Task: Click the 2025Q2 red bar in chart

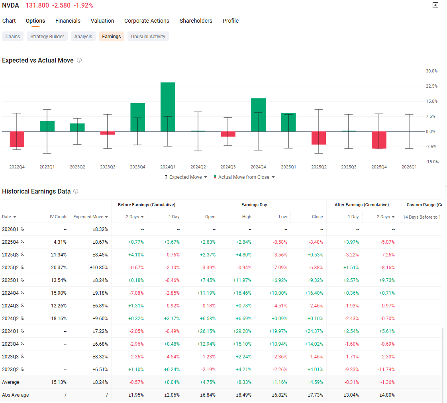Action: (x=319, y=138)
